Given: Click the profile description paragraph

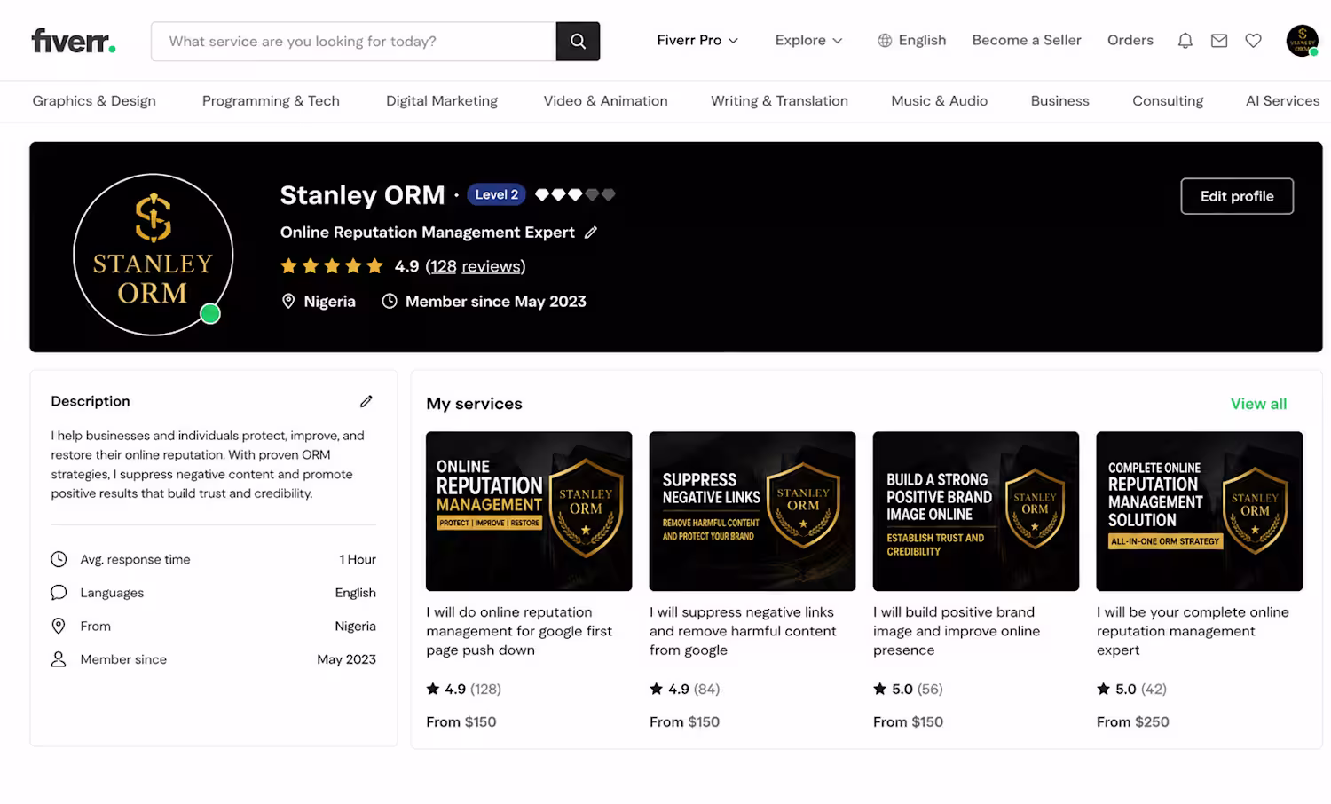Looking at the screenshot, I should tap(209, 464).
